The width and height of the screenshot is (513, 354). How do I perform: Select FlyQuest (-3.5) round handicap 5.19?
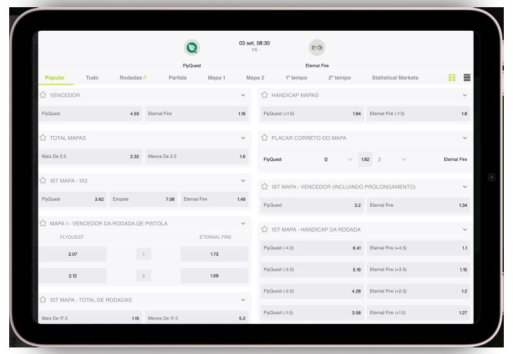click(312, 270)
